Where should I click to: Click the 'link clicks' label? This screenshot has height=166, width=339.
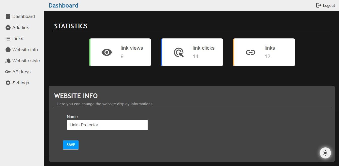204,48
